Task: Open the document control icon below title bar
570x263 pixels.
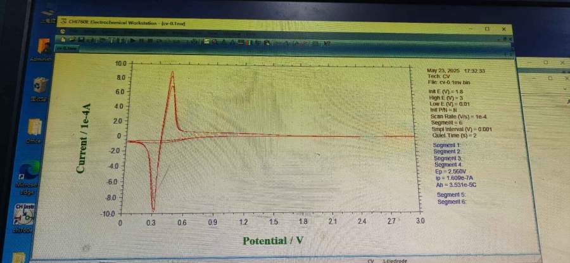Action: click(62, 32)
